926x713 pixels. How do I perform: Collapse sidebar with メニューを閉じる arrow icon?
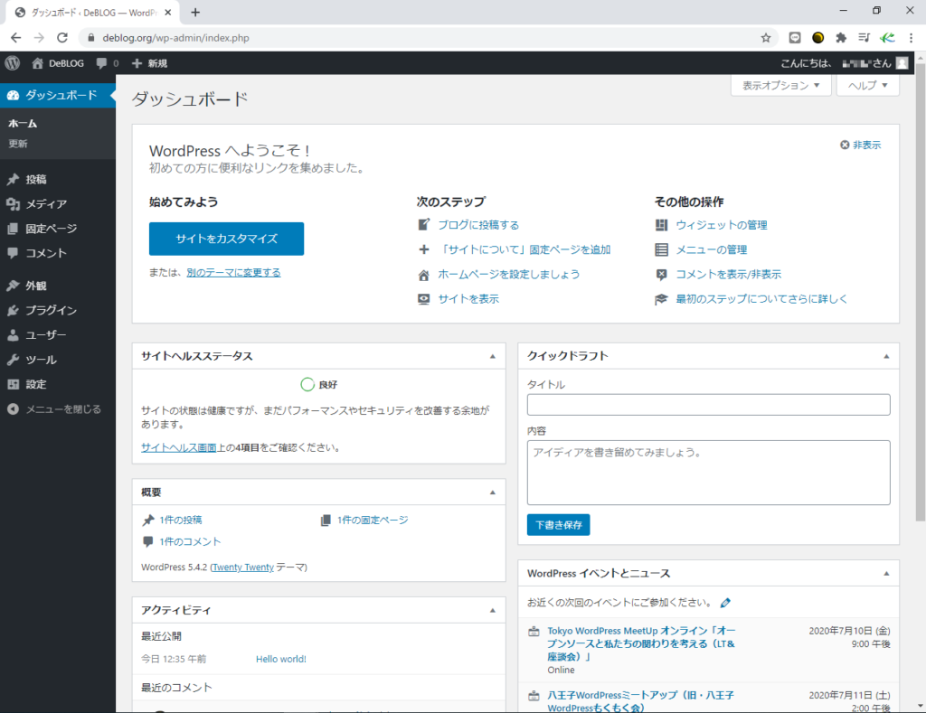tap(13, 409)
